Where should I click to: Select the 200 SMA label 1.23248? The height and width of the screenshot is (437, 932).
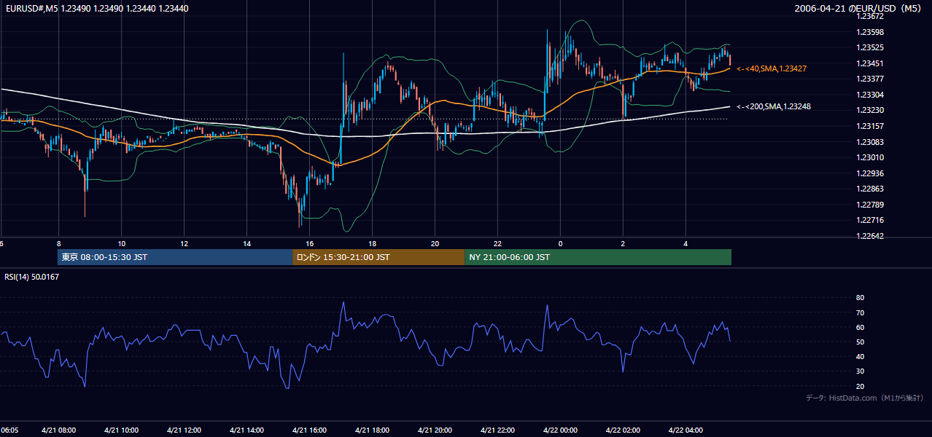click(x=774, y=107)
